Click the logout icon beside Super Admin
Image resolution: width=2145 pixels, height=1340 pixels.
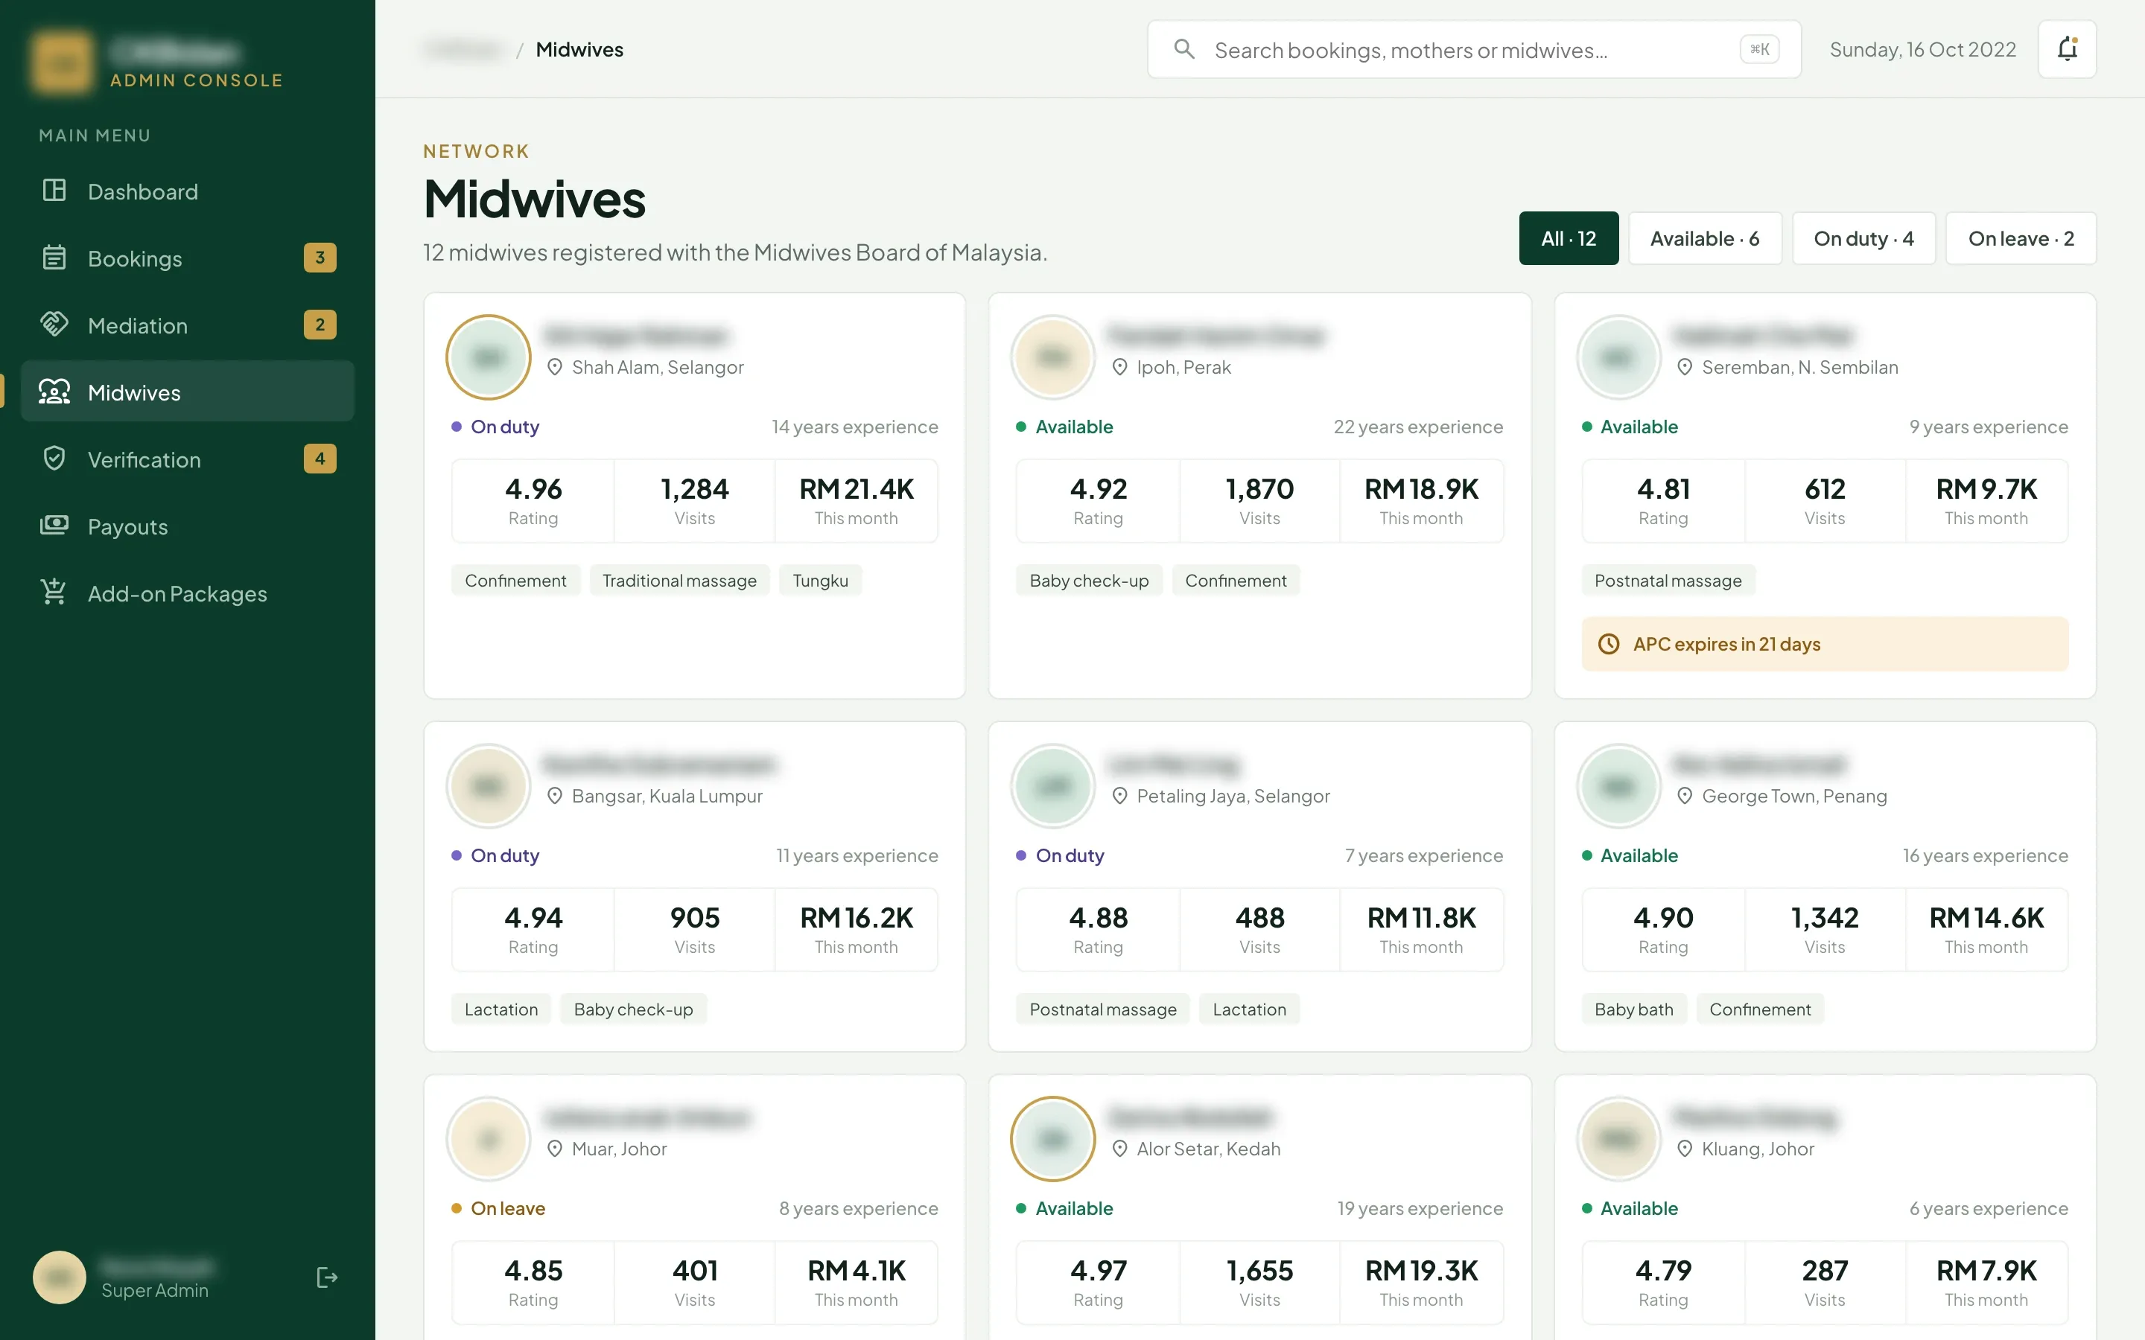click(327, 1277)
